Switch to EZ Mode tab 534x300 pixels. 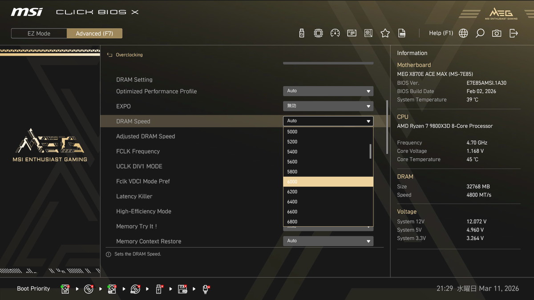39,33
